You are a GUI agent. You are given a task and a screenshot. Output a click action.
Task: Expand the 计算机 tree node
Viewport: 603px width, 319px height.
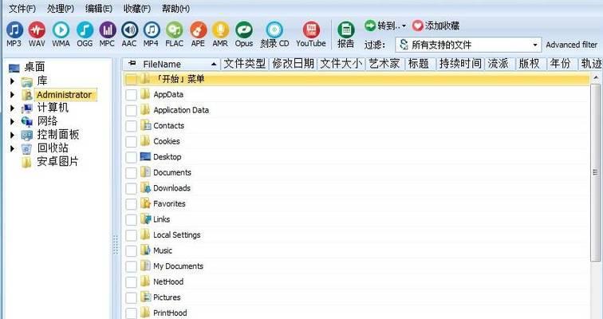tap(12, 108)
